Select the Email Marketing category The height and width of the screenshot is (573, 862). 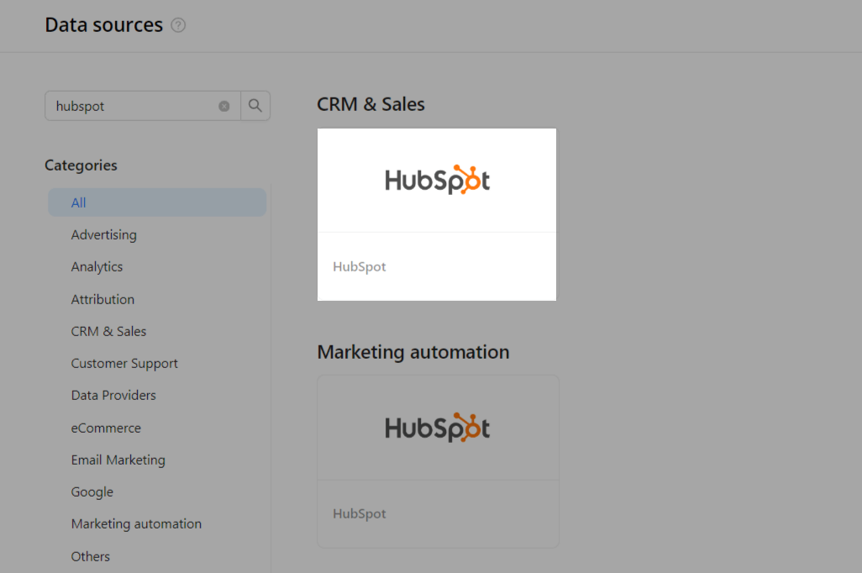(118, 460)
